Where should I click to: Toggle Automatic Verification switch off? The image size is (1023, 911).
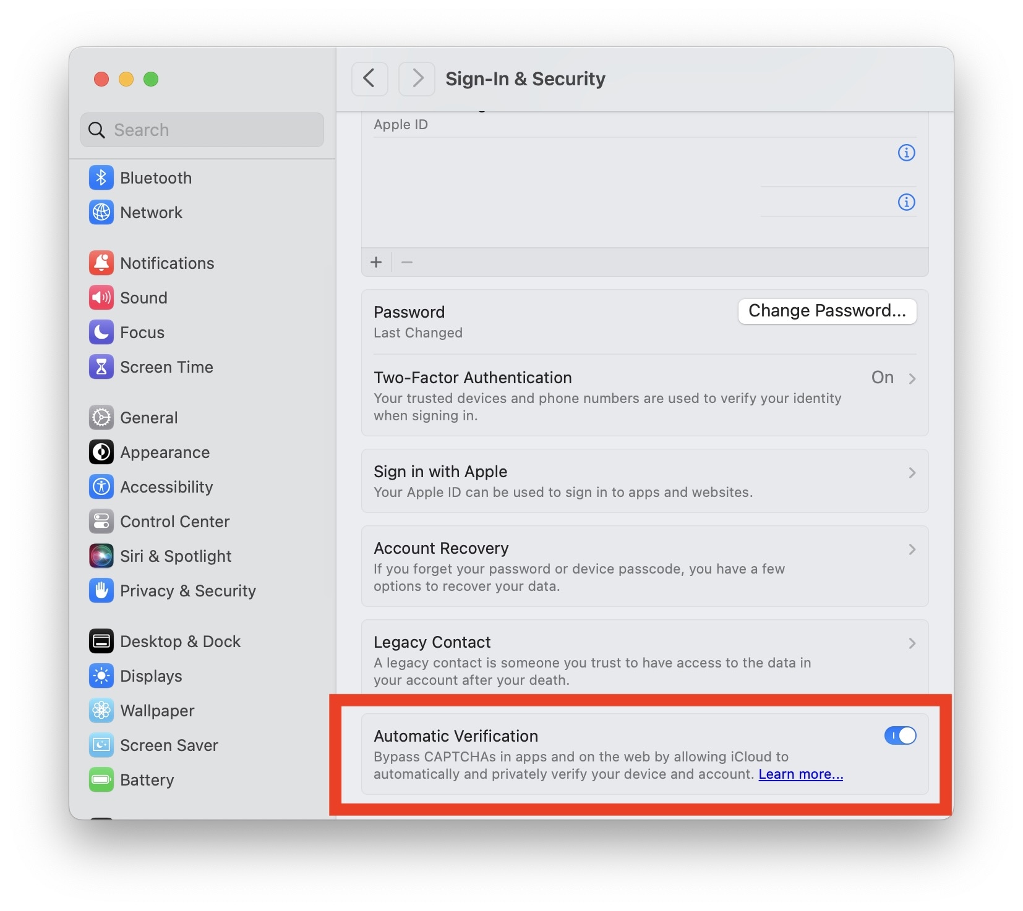900,735
